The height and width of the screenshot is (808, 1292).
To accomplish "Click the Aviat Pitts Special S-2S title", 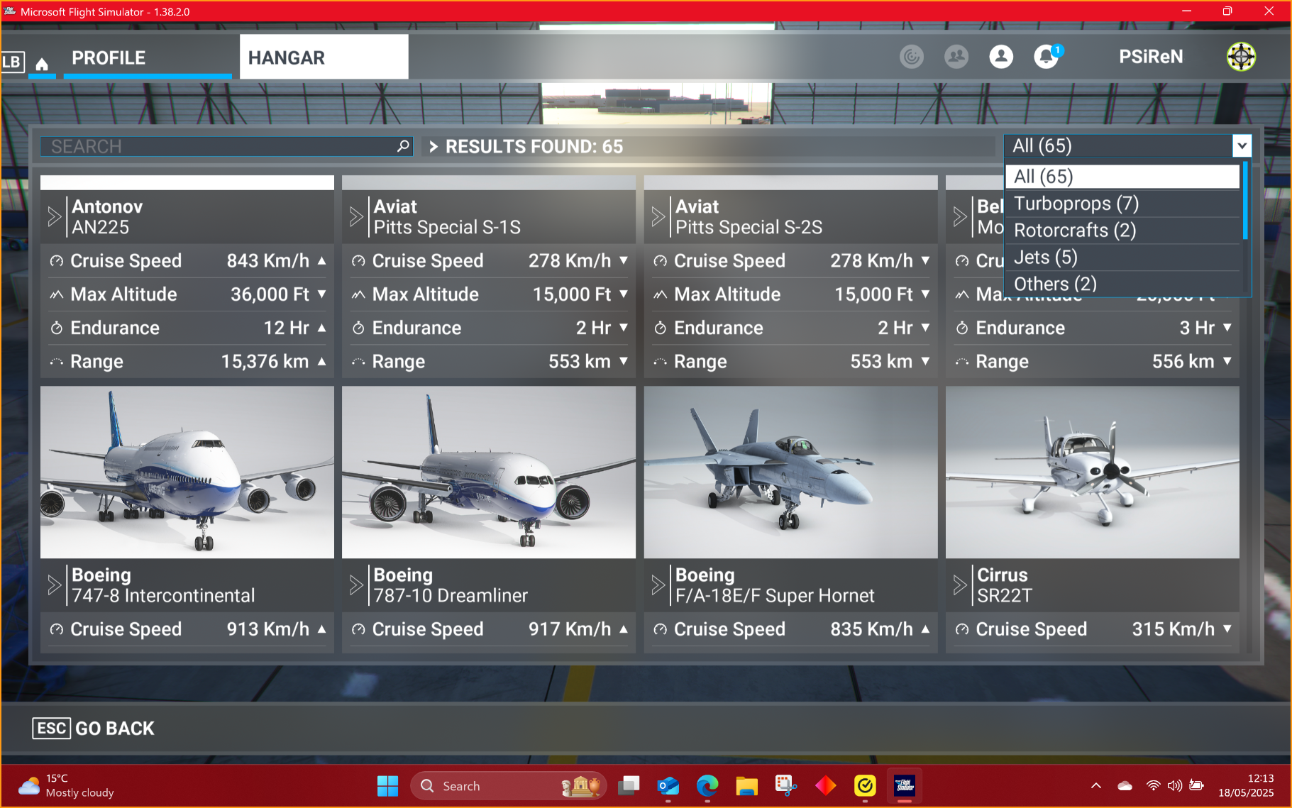I will pos(749,216).
